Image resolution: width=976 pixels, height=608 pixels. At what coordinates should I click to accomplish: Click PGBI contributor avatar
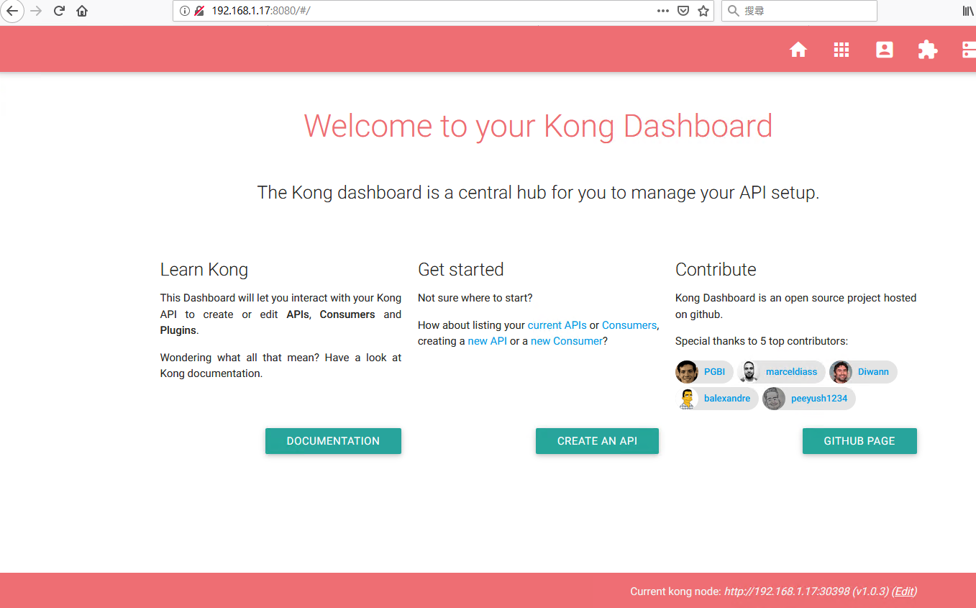coord(687,372)
